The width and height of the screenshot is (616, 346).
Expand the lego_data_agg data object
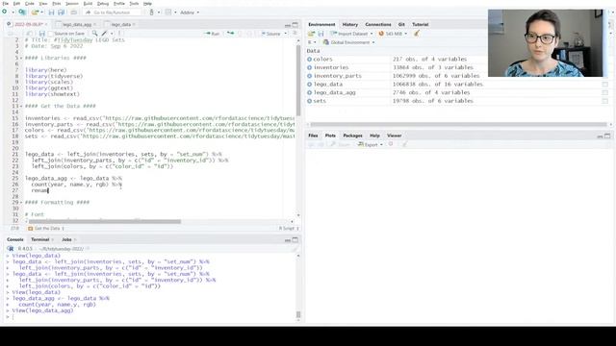(x=310, y=92)
